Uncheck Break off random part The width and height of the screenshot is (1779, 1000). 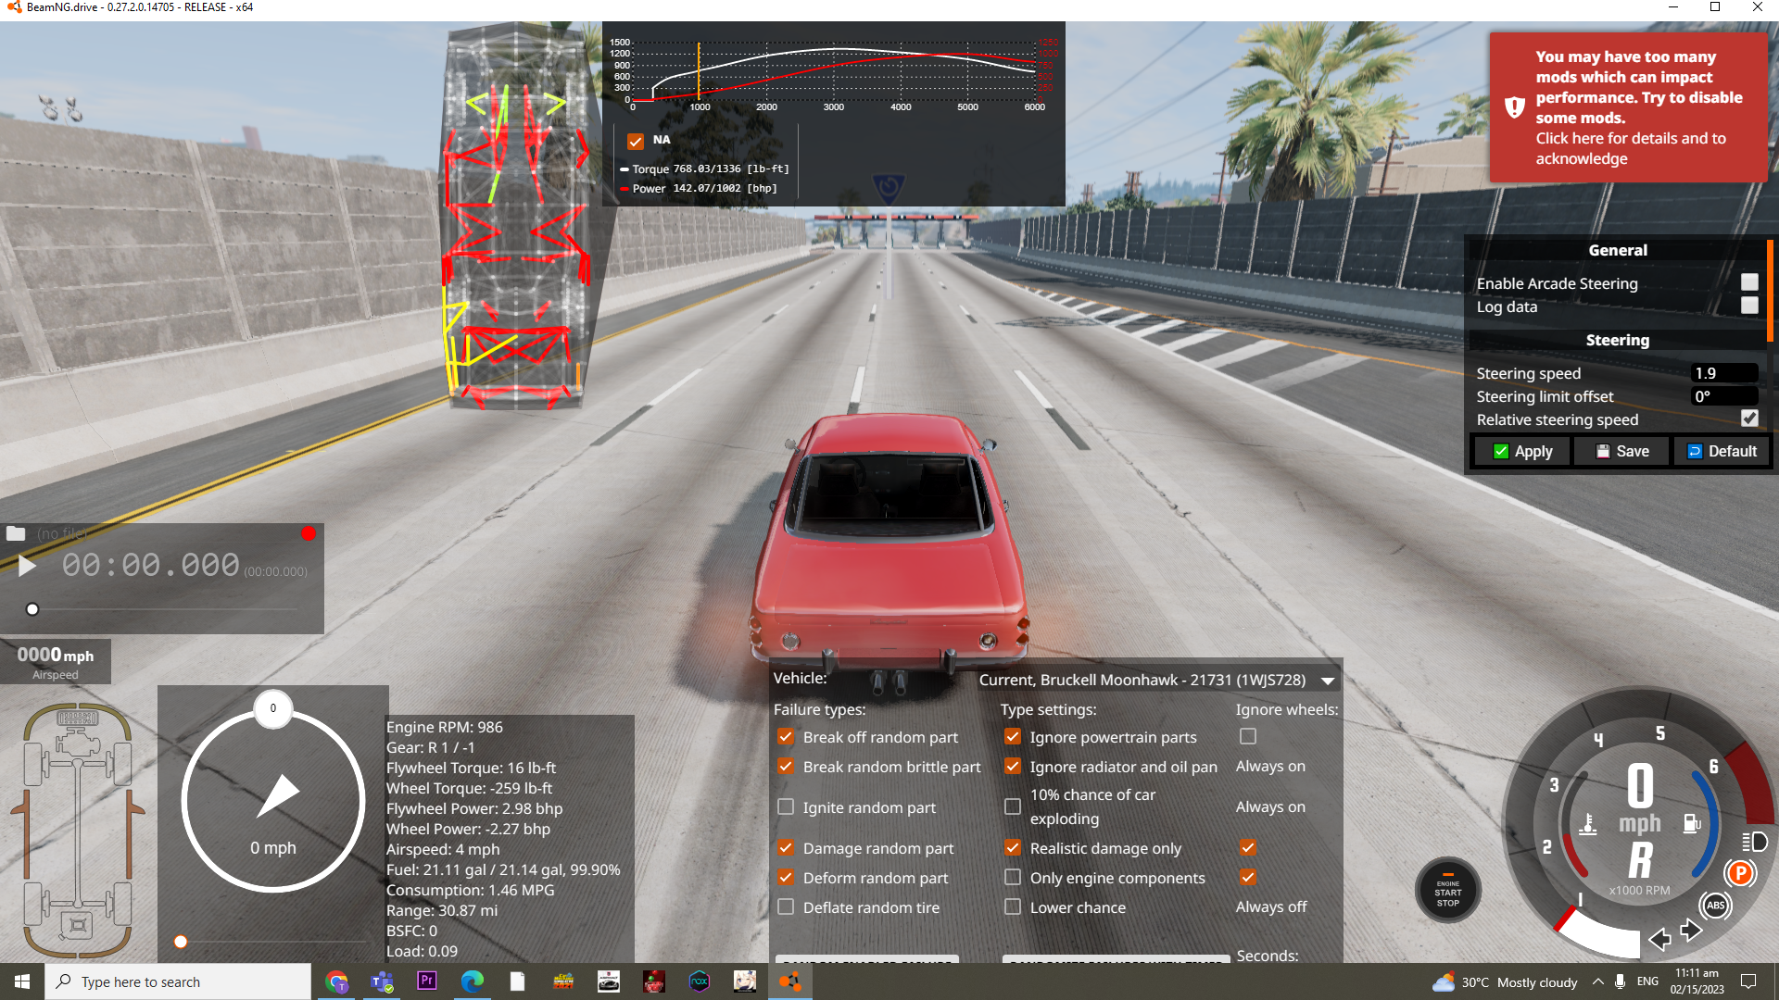(786, 737)
